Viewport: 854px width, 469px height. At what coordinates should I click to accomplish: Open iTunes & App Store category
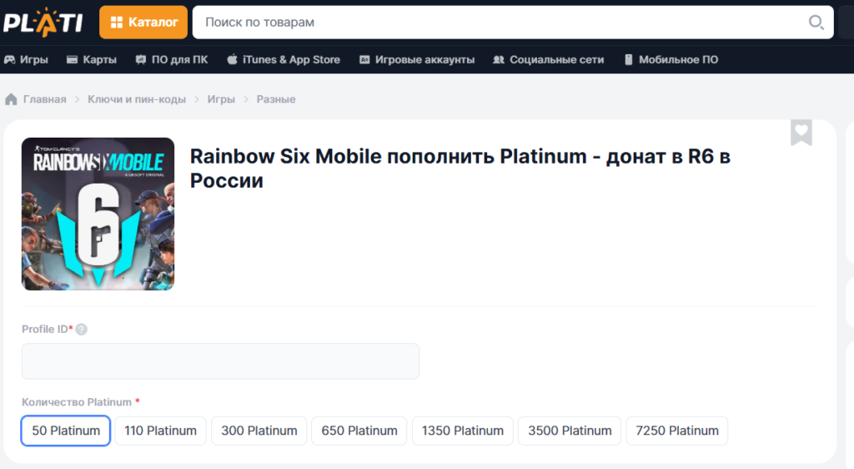[x=283, y=60]
